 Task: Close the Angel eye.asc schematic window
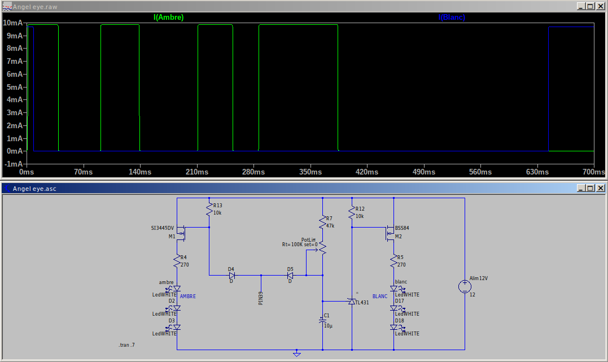pyautogui.click(x=600, y=188)
